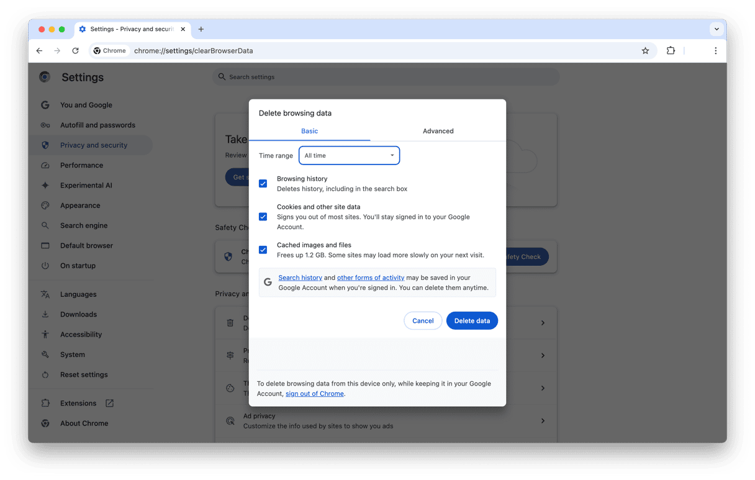
Task: Click the Appearance palette icon
Action: [45, 206]
